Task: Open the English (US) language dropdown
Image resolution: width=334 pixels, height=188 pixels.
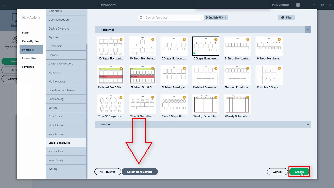Action: point(216,17)
